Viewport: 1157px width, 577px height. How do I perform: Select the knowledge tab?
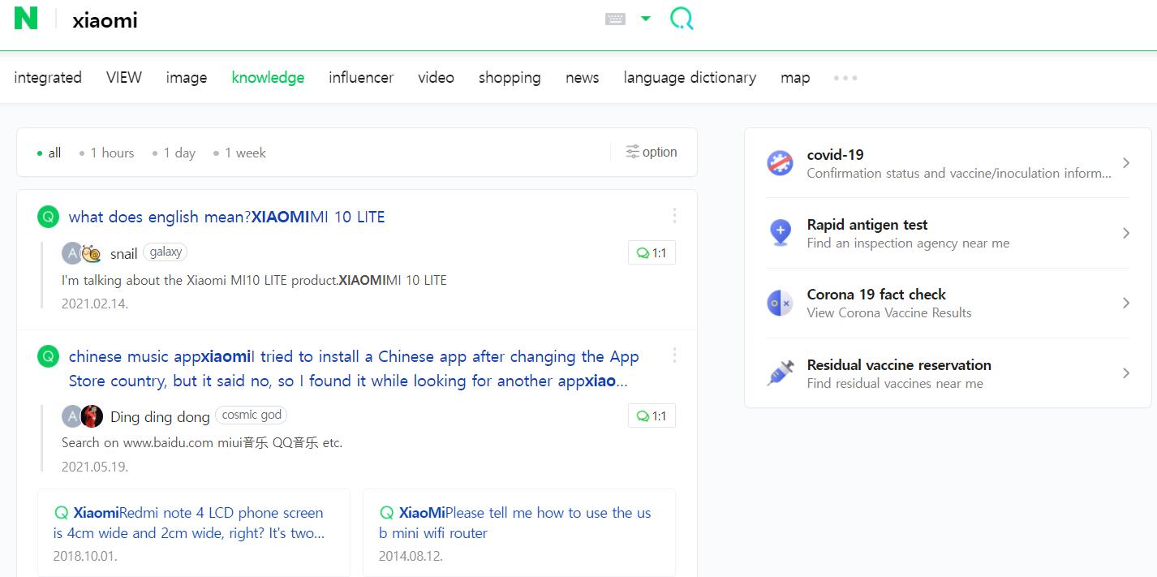click(268, 78)
